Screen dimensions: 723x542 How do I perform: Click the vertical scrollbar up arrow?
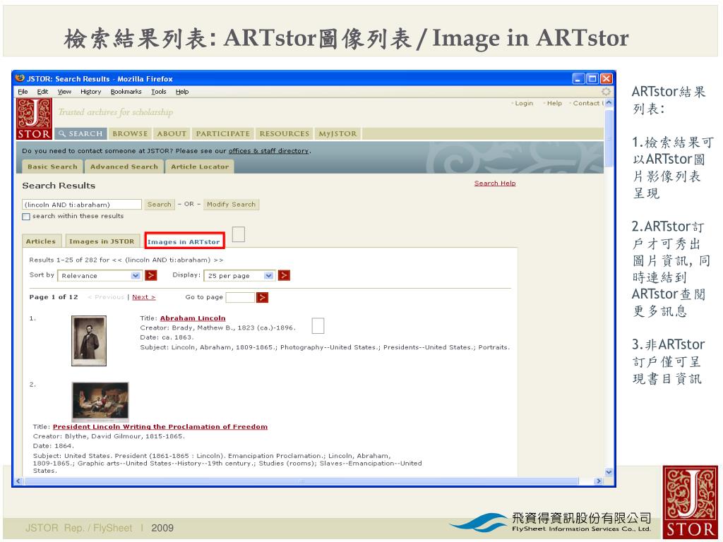click(609, 103)
